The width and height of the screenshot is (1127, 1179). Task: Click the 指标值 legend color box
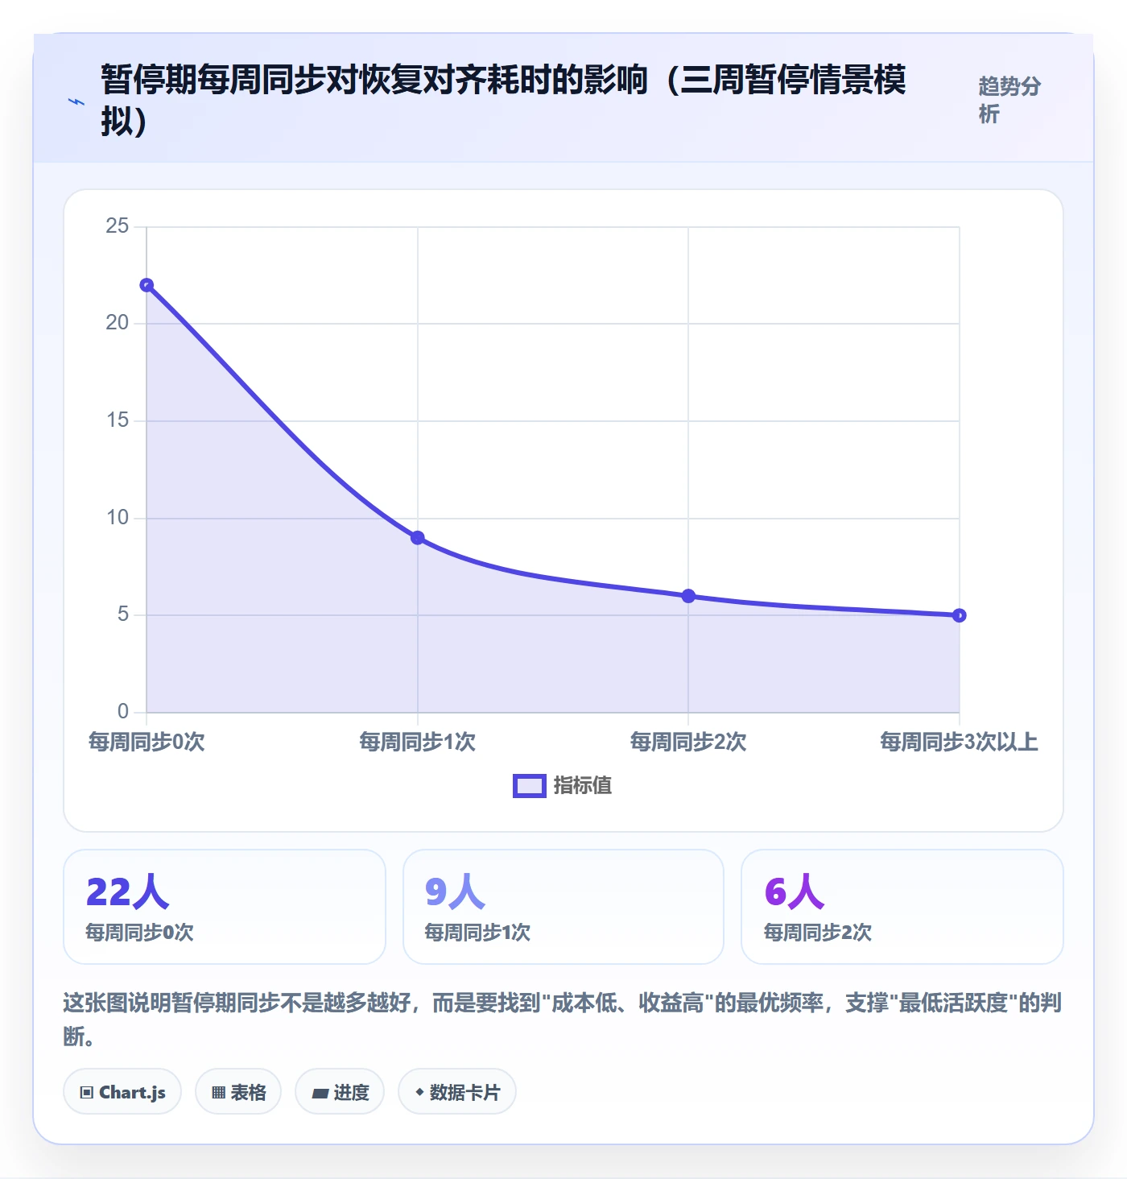pyautogui.click(x=530, y=786)
